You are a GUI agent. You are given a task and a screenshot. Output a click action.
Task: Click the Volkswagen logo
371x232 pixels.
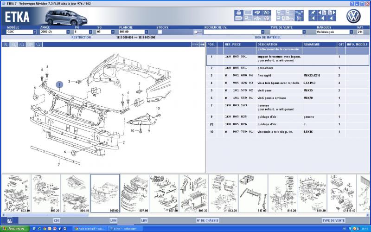pyautogui.click(x=353, y=16)
